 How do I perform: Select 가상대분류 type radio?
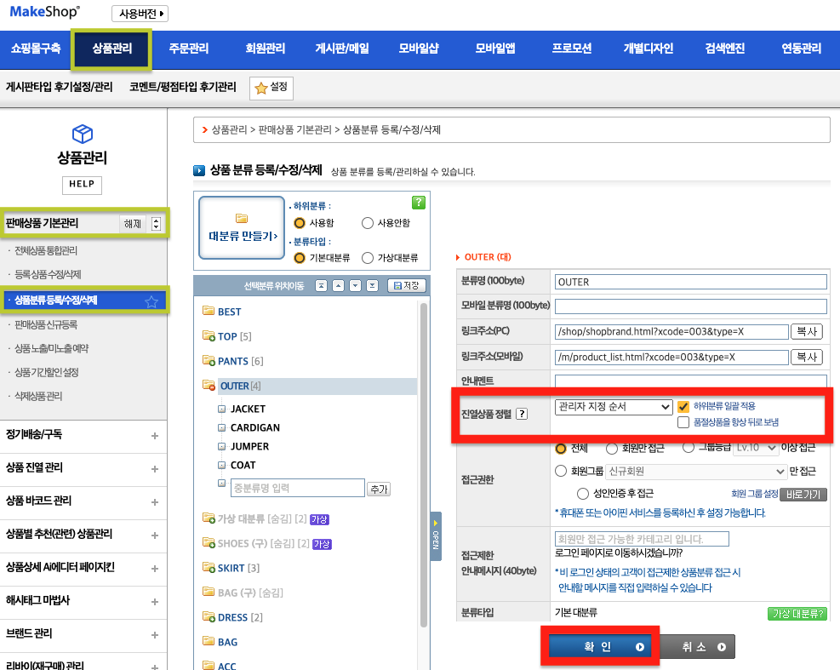[x=368, y=258]
